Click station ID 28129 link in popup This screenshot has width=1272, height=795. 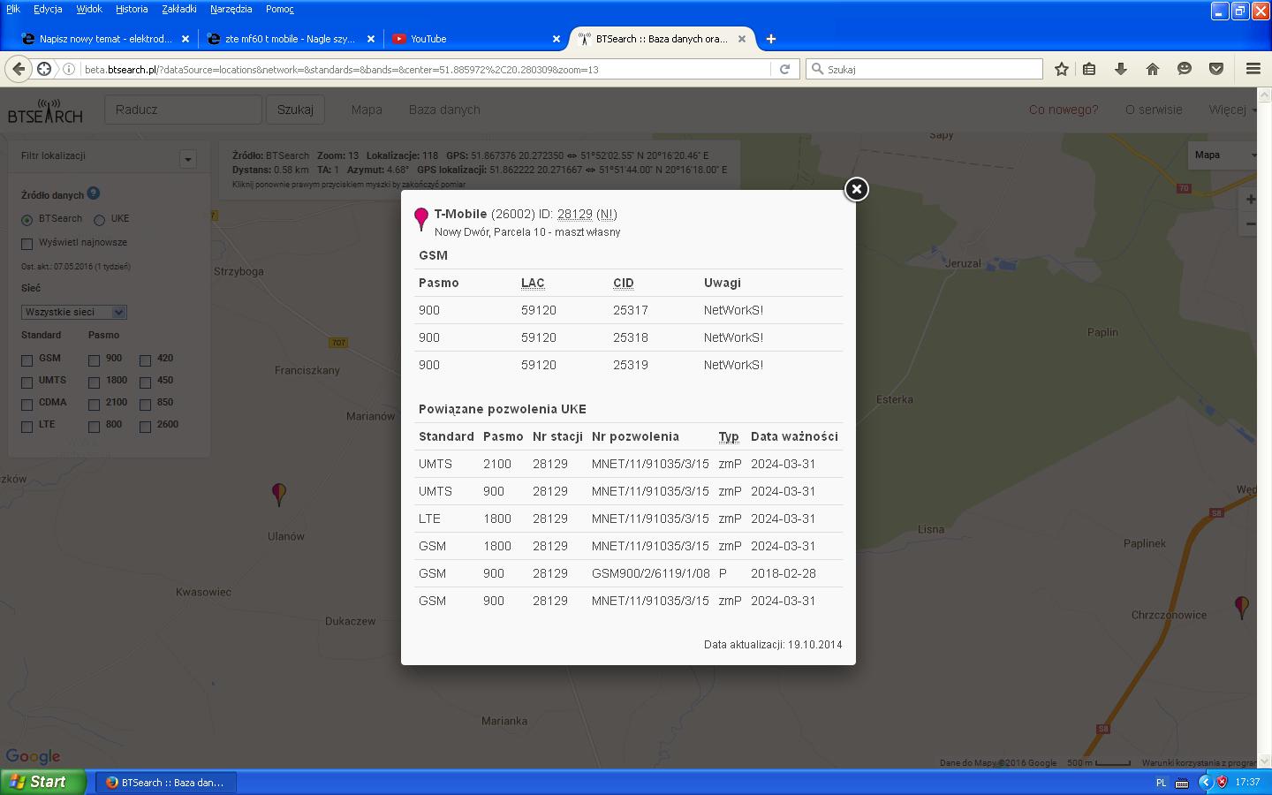coord(574,214)
